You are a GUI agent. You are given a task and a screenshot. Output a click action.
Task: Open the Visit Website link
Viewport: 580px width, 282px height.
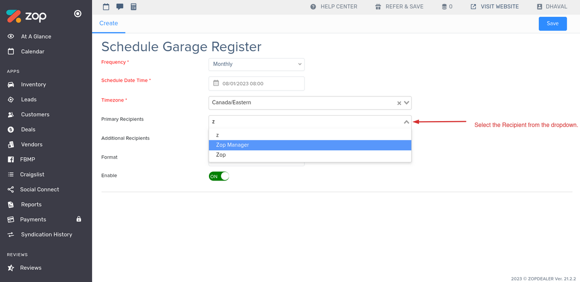495,7
